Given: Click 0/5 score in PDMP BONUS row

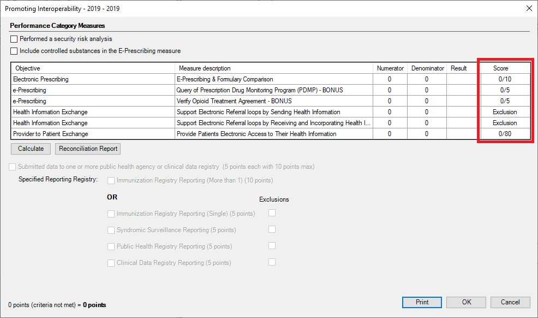Looking at the screenshot, I should coord(505,90).
